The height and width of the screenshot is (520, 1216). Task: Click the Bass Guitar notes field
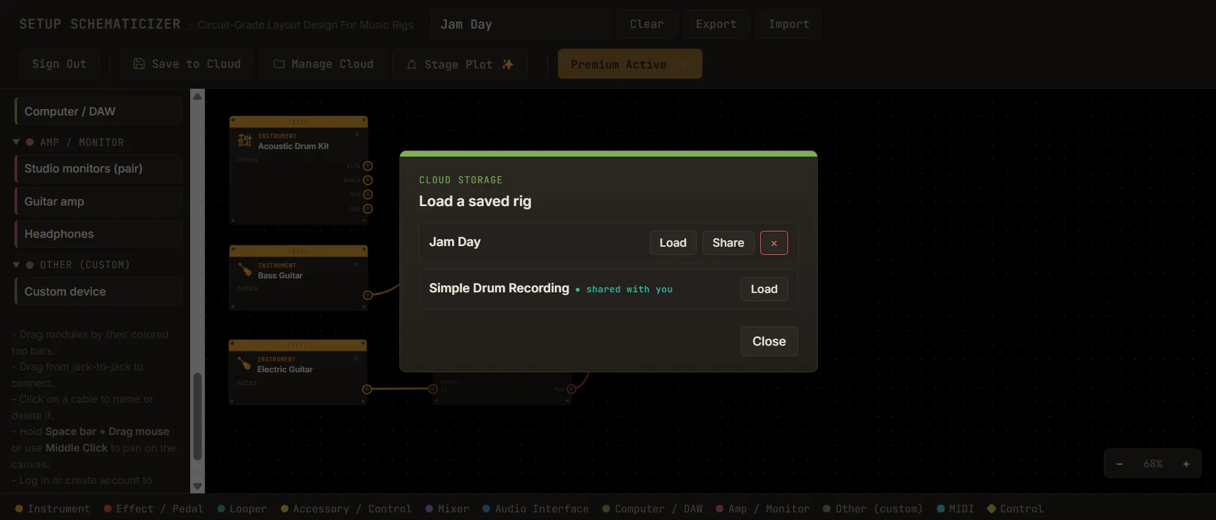(248, 289)
